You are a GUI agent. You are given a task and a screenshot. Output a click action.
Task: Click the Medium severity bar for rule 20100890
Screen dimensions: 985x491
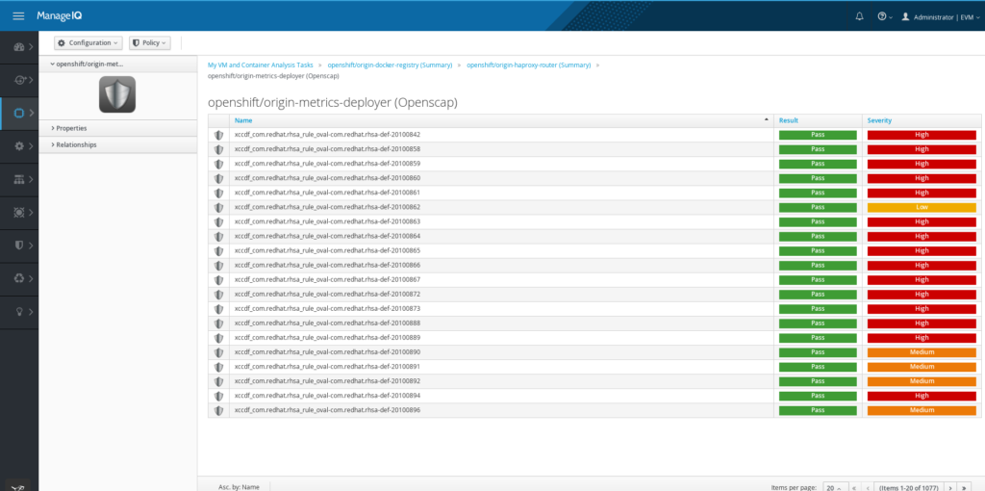coord(922,352)
